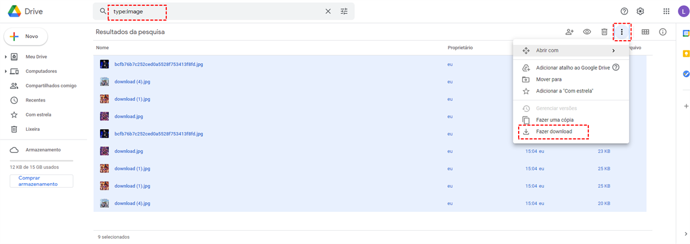Screen dimensions: 690x244
Task: Open the Calendar side panel icon
Action: [686, 33]
